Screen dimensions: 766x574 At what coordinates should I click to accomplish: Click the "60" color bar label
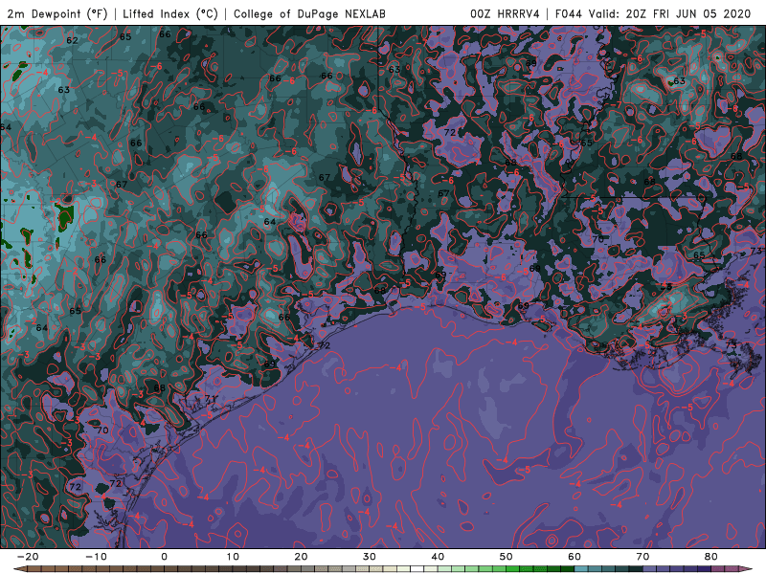coord(574,557)
